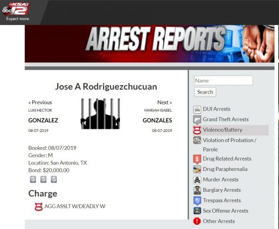
Task: Focus the Name search field
Action: pyautogui.click(x=223, y=80)
